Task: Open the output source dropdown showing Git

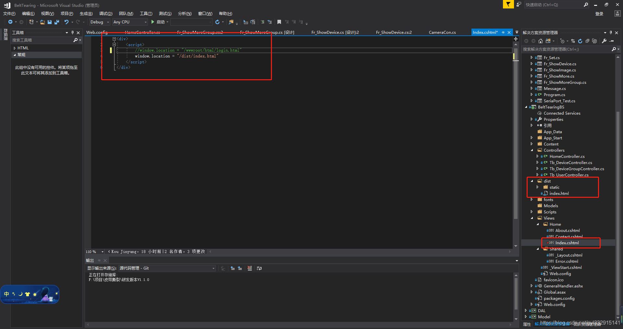Action: point(167,268)
